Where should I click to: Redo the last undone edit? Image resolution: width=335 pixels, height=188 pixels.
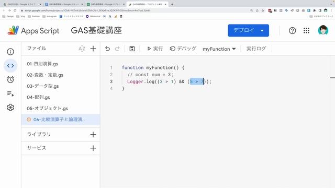pos(117,49)
